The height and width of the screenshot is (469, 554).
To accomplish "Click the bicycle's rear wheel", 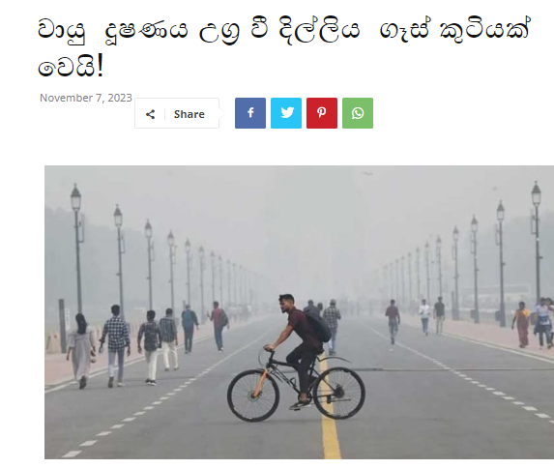I will (338, 393).
